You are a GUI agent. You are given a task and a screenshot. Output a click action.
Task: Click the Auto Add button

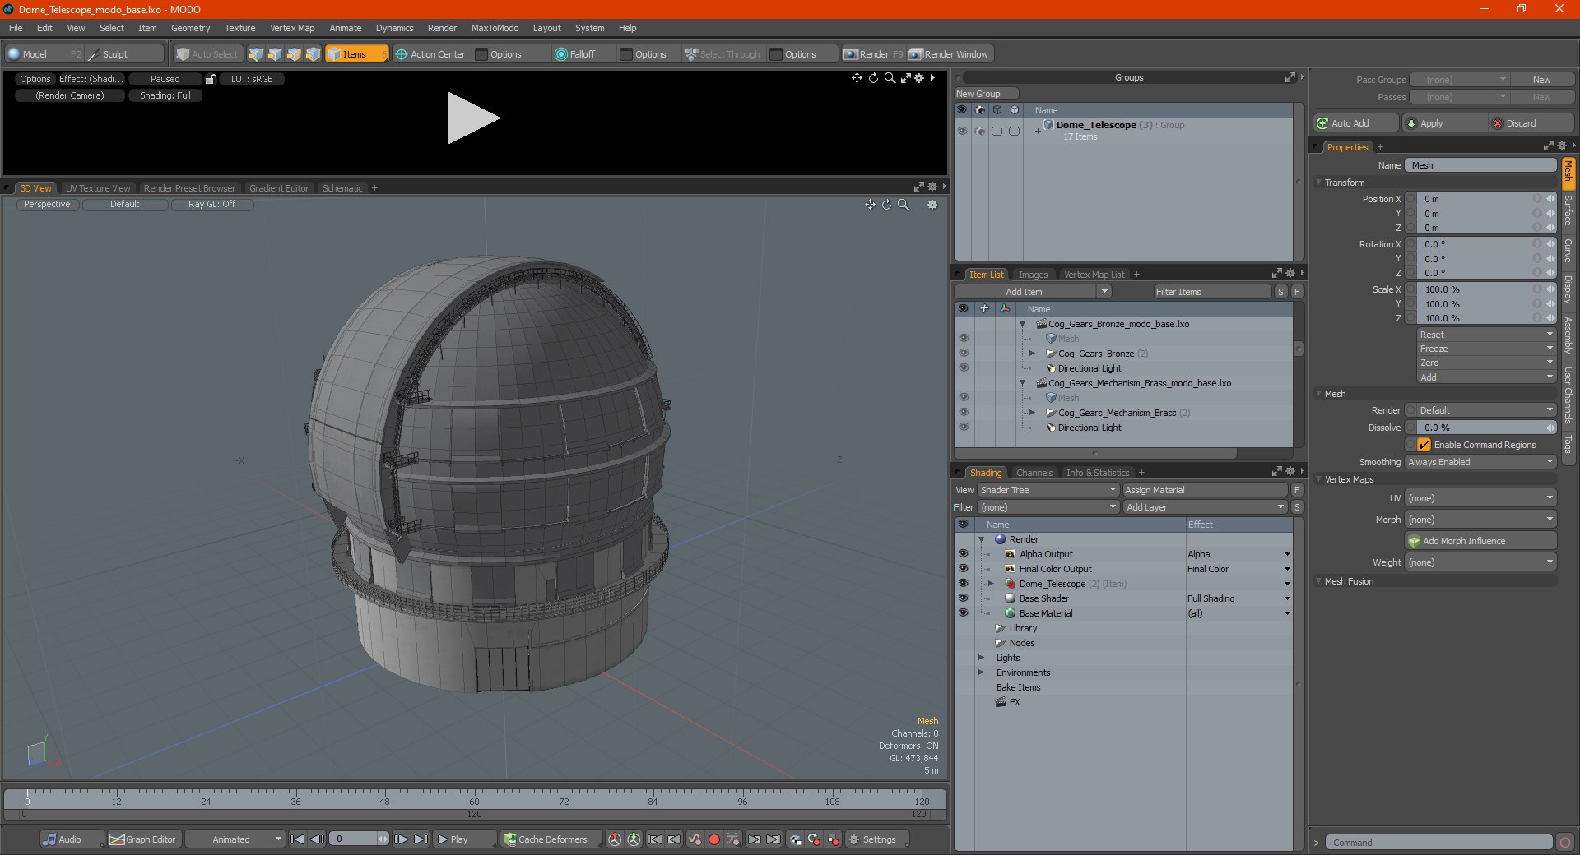coord(1356,123)
